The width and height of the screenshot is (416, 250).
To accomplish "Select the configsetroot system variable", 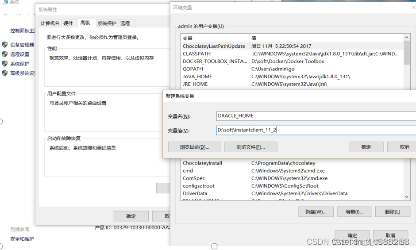I will pos(292,186).
